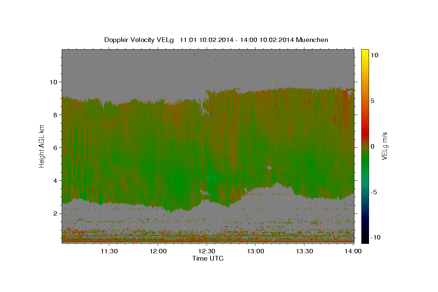Select the 'Muenchen' location text in title

[312, 40]
